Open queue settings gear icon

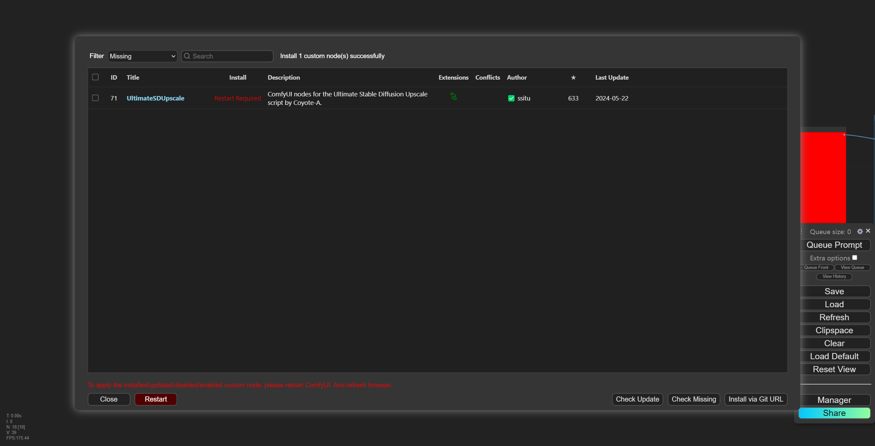(860, 231)
